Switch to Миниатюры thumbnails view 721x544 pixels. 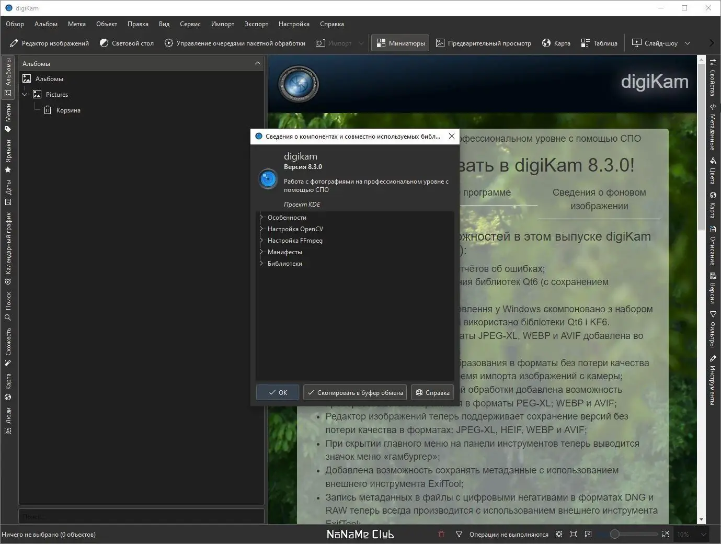[400, 43]
